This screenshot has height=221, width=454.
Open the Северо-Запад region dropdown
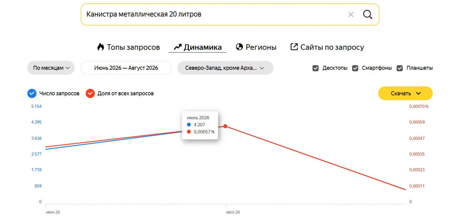click(x=225, y=68)
